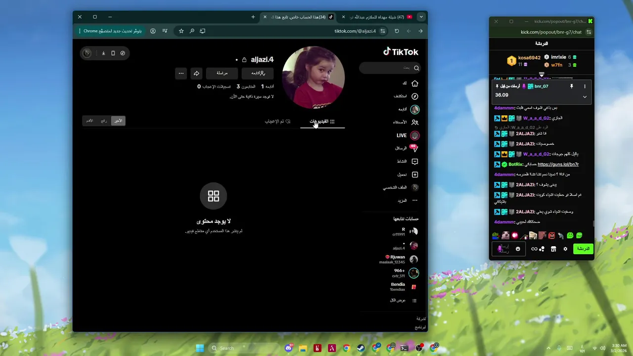This screenshot has height=356, width=633.
Task: Open File Explorer from the taskbar
Action: pos(303,348)
